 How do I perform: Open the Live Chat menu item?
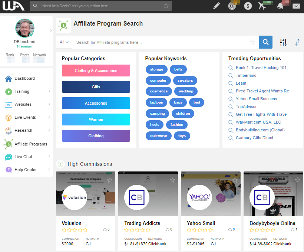(x=23, y=157)
